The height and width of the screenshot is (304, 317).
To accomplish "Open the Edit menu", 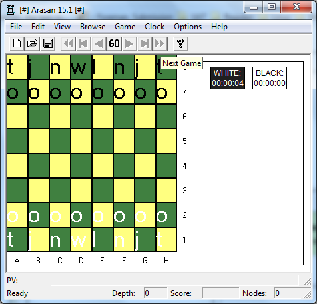I will (x=38, y=27).
